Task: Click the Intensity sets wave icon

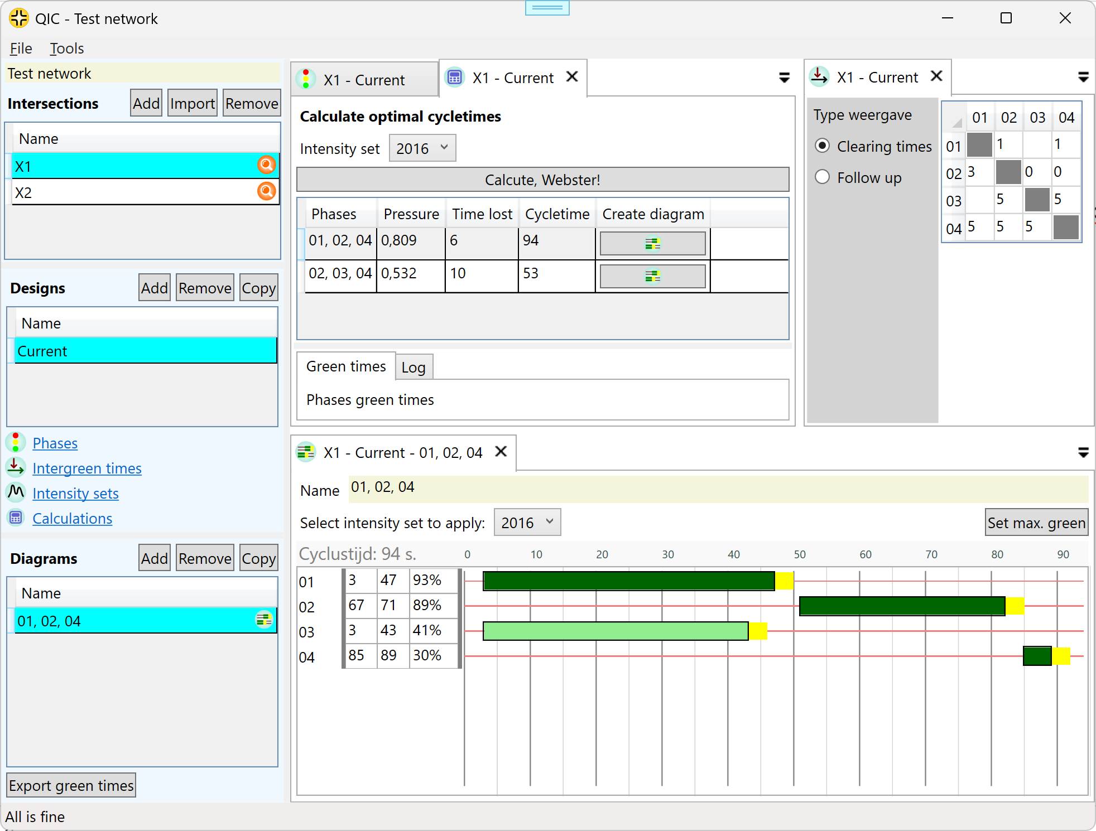Action: (x=16, y=492)
